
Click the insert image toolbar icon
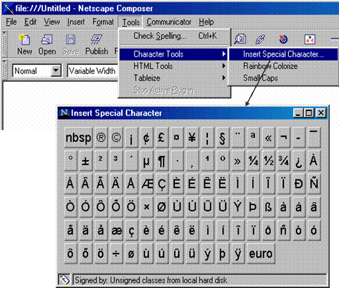[310, 39]
